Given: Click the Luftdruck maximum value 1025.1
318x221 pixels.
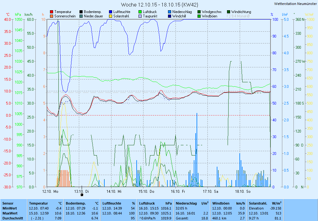Looking at the screenshot, I should (166, 213).
